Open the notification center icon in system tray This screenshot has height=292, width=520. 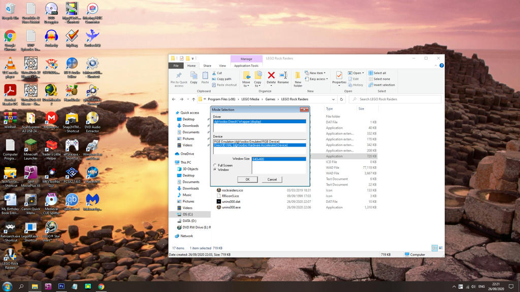click(x=511, y=286)
